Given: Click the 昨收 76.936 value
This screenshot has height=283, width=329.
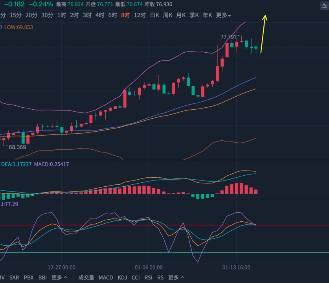Looking at the screenshot, I should click(158, 4).
